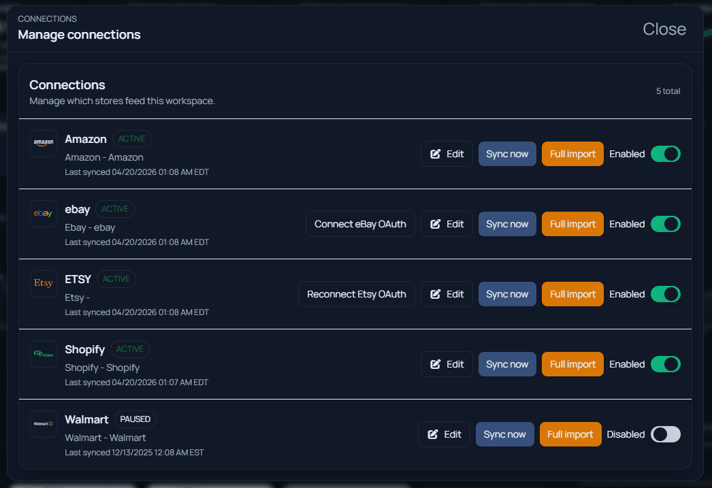This screenshot has height=488, width=712.
Task: Edit the Amazon connection
Action: pyautogui.click(x=447, y=154)
